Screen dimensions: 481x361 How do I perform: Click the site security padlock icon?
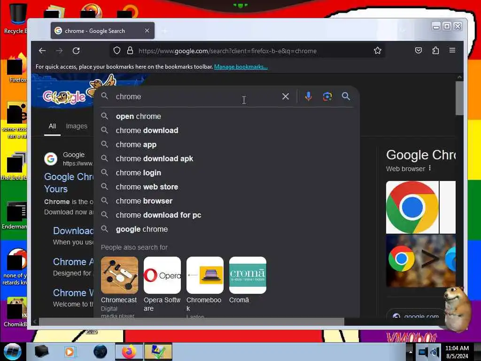130,50
